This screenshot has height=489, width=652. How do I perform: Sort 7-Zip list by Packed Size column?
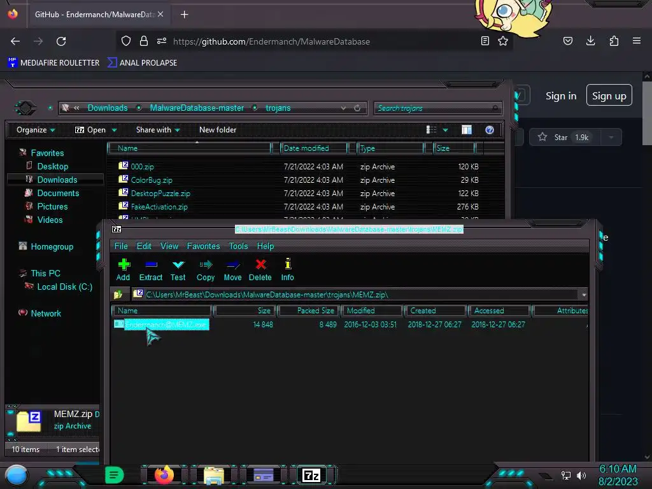(309, 311)
